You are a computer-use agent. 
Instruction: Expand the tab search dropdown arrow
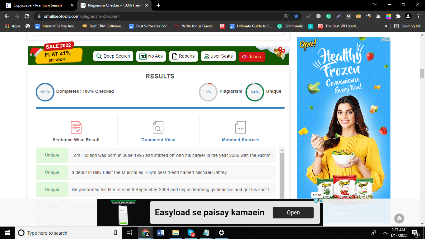(x=375, y=5)
